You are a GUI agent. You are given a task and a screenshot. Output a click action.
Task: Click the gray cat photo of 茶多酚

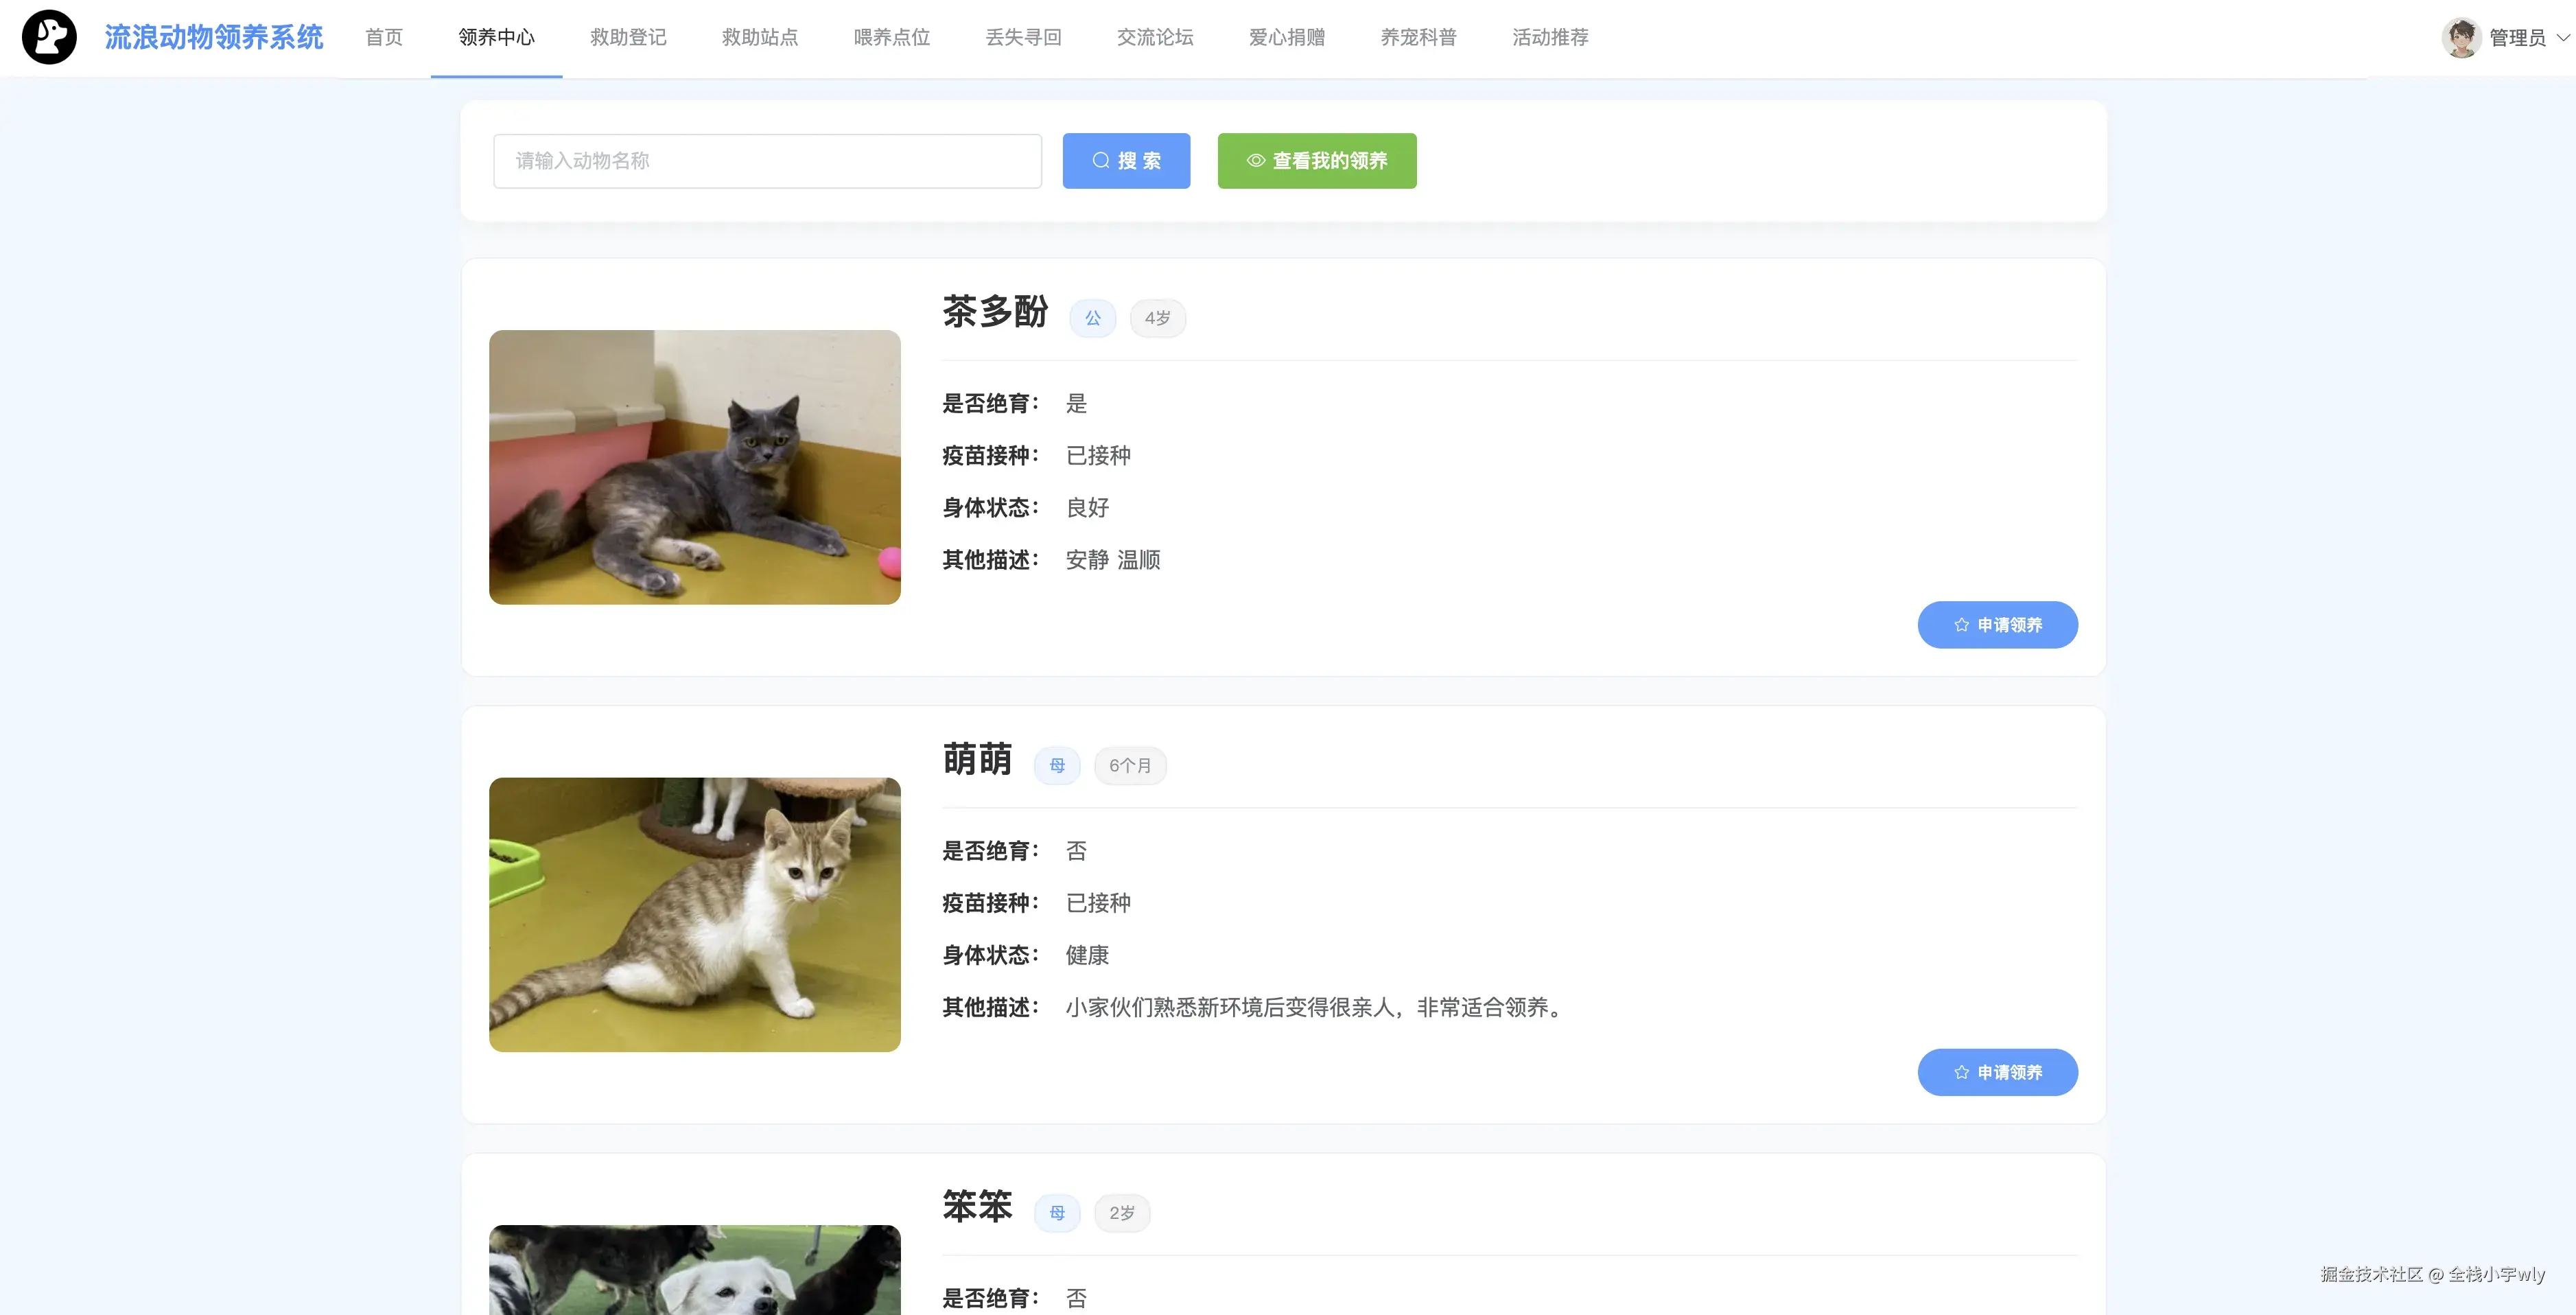point(694,467)
